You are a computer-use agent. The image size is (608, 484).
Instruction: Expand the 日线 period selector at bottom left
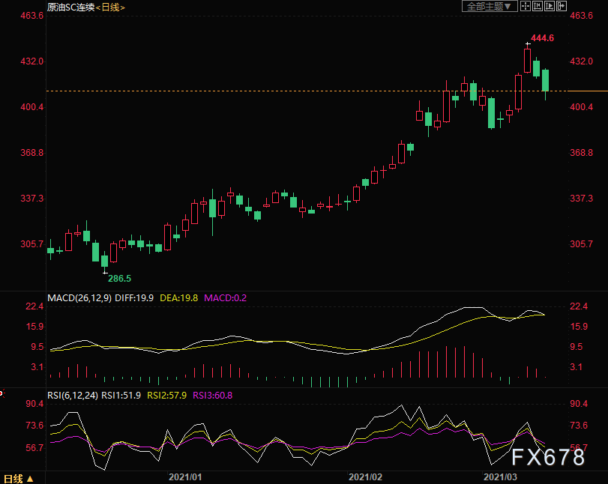pyautogui.click(x=17, y=478)
